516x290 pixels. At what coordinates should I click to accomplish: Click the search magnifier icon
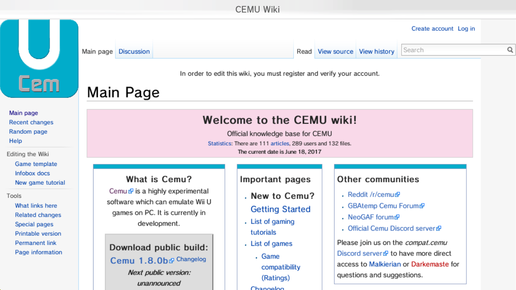pyautogui.click(x=510, y=50)
